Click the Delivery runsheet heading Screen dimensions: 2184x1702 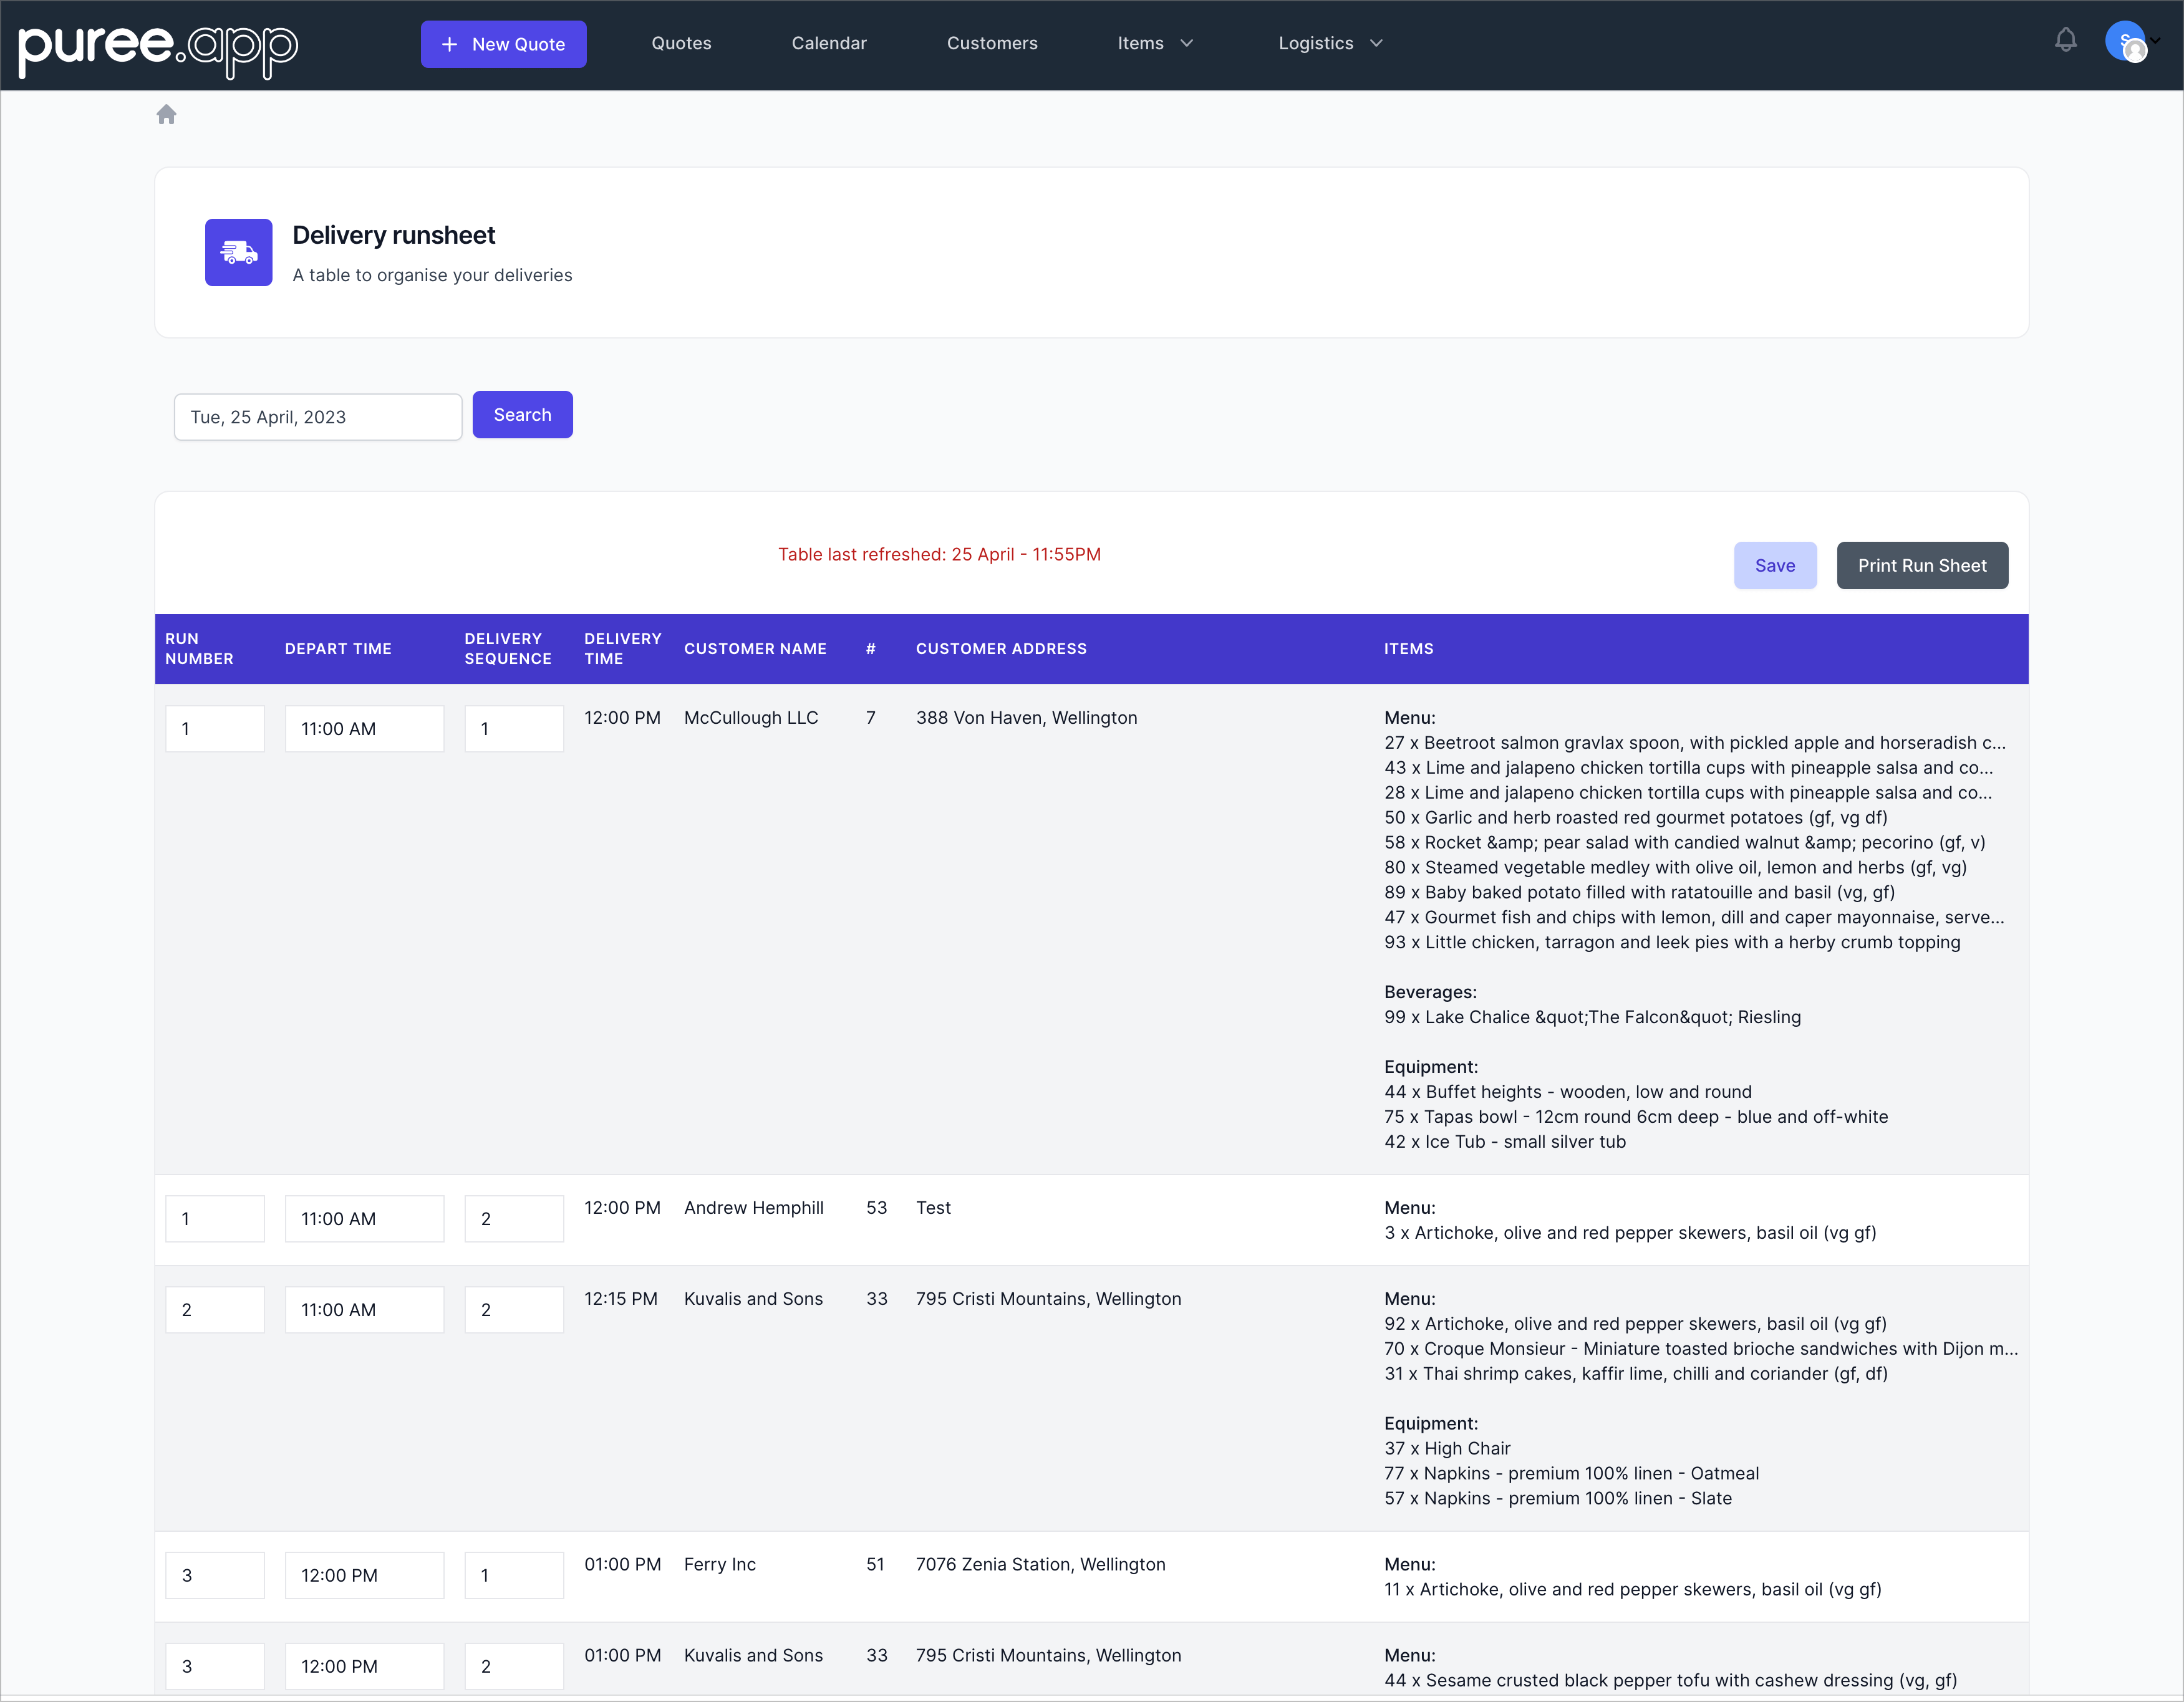tap(394, 235)
